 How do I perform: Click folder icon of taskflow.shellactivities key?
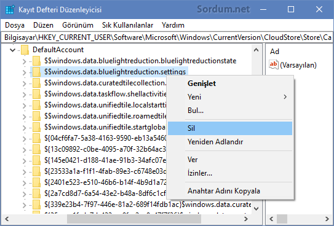click(x=36, y=94)
